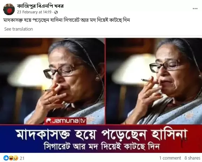Click the Bengali post caption text

point(67,20)
